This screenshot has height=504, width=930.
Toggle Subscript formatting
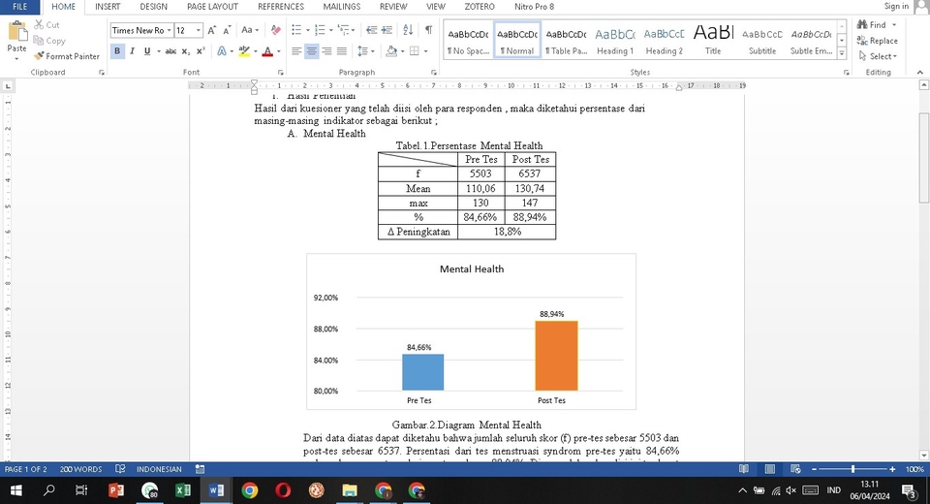click(x=186, y=51)
